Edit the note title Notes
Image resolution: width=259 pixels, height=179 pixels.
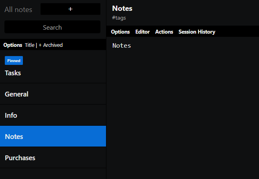122,8
